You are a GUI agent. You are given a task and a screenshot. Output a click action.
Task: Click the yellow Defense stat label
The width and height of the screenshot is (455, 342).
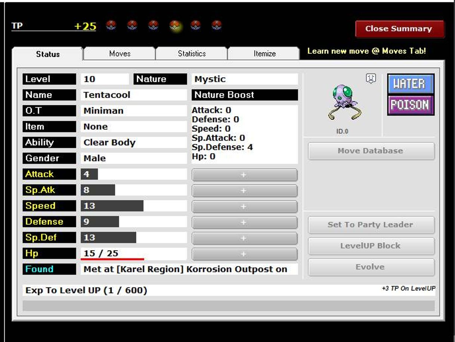pos(49,222)
